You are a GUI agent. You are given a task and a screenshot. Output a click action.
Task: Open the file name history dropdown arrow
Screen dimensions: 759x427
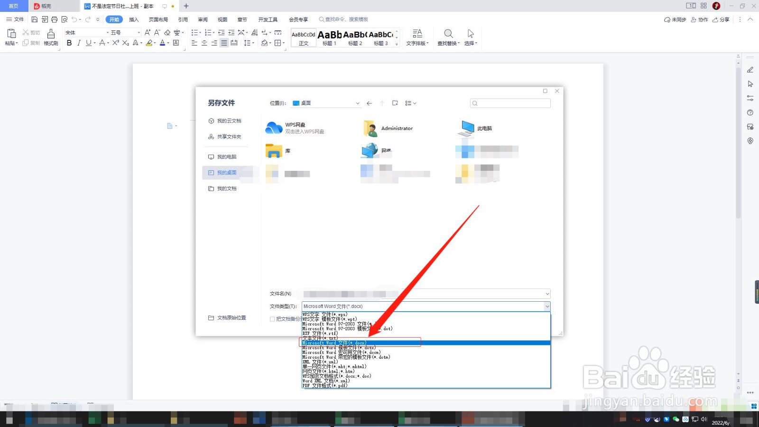point(547,294)
